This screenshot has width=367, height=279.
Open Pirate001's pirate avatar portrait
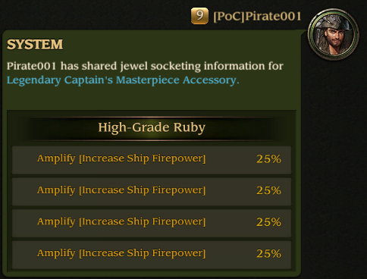point(333,34)
